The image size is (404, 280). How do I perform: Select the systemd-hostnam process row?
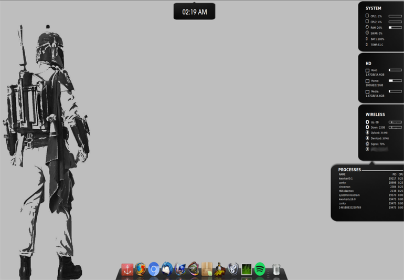click(x=371, y=195)
